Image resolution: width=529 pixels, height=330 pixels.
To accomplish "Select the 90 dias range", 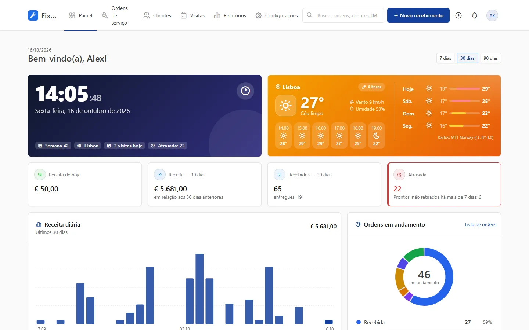I will [491, 58].
